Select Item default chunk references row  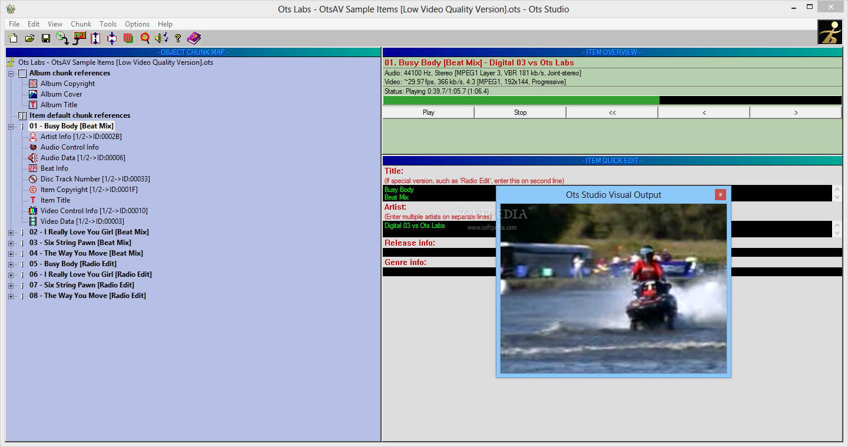pyautogui.click(x=79, y=115)
